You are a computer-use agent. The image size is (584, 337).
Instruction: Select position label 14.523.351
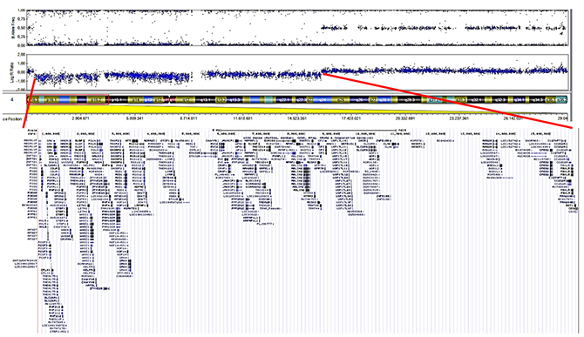[x=297, y=118]
